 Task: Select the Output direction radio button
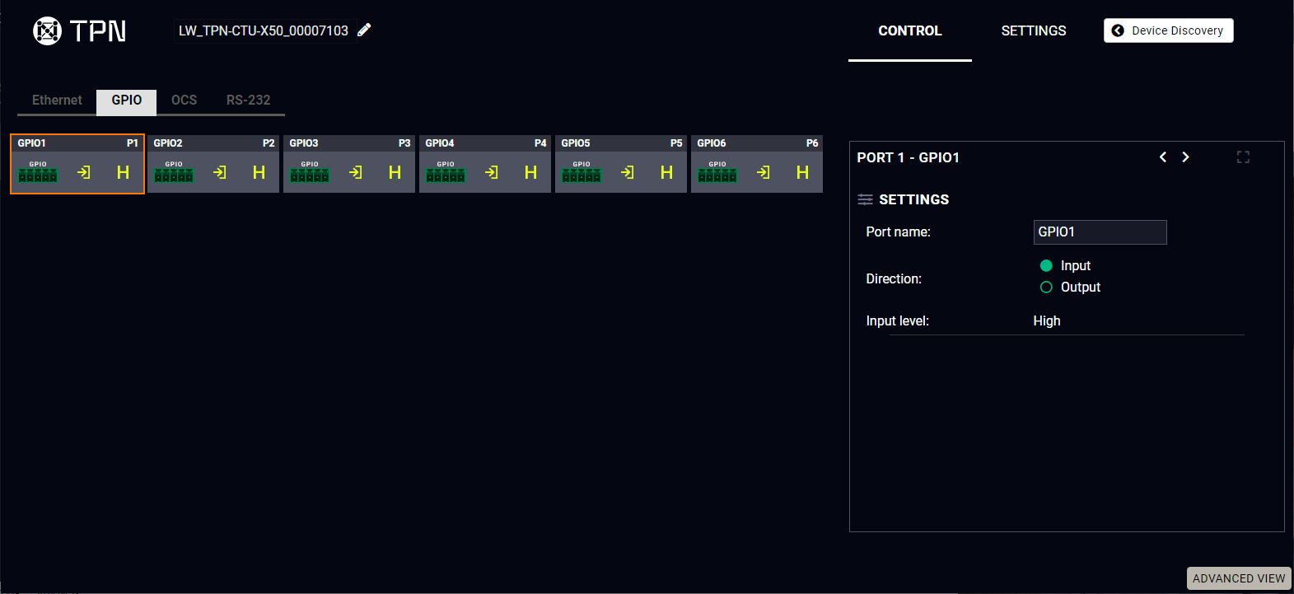pos(1046,287)
